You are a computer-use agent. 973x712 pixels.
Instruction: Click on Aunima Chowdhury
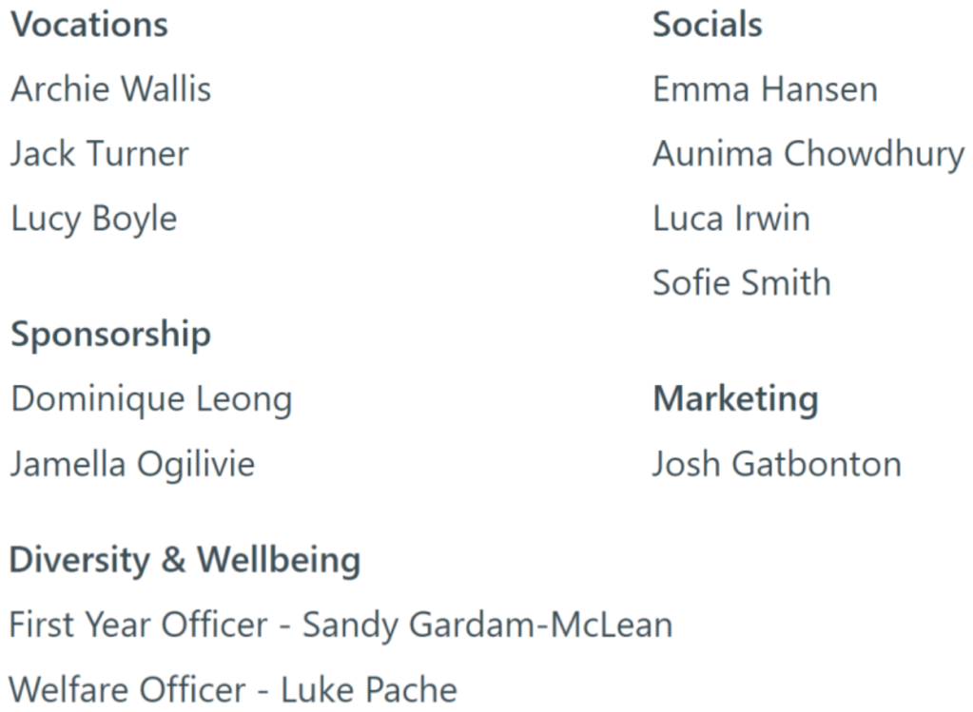click(808, 154)
